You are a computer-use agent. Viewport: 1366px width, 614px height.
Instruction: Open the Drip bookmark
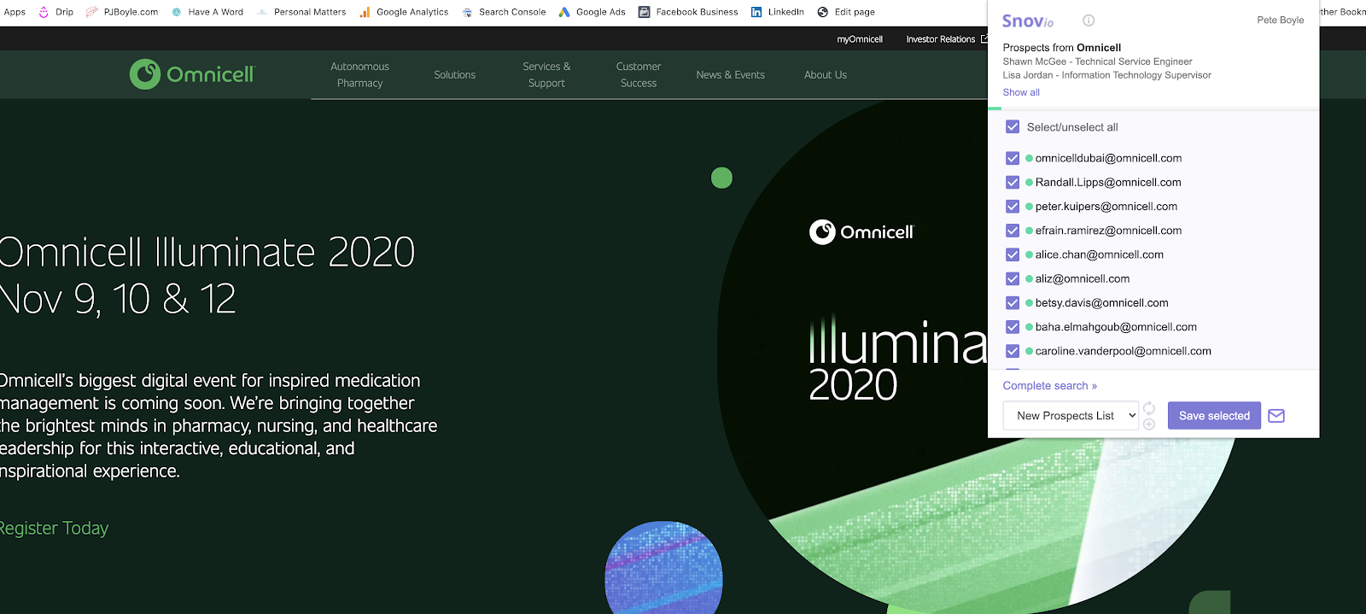pos(56,12)
